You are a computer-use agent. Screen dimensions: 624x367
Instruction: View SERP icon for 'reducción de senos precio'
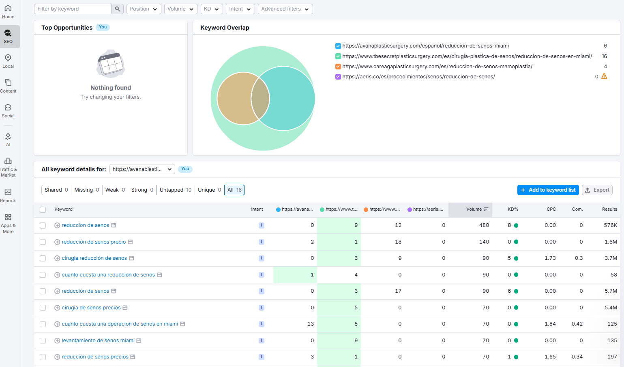130,242
